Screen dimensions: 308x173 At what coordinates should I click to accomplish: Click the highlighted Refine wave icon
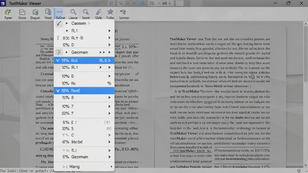pos(60,12)
